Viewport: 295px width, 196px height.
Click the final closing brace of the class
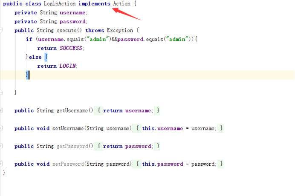4,173
